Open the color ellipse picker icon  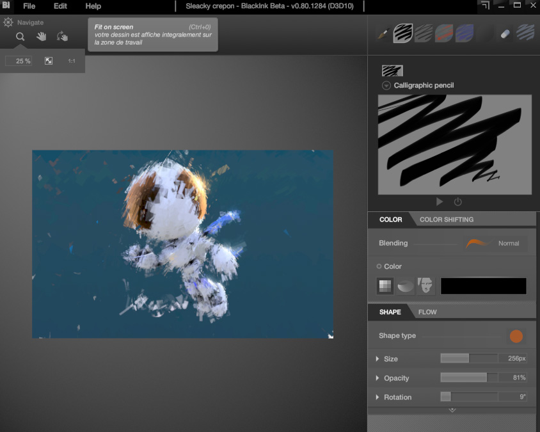[x=406, y=286]
